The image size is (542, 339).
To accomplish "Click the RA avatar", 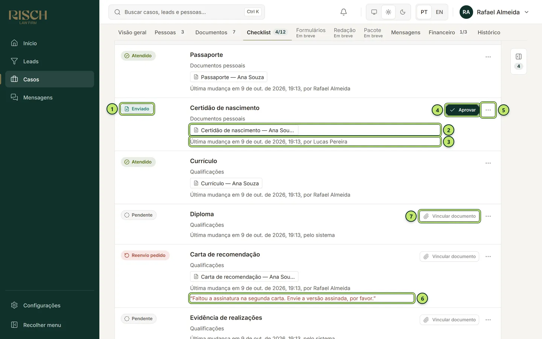I will 466,12.
